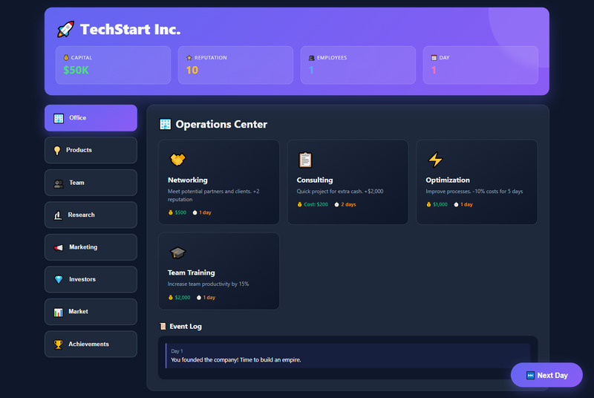594x398 pixels.
Task: Click the lightbulb icon in the Products tab
Action: coord(57,150)
